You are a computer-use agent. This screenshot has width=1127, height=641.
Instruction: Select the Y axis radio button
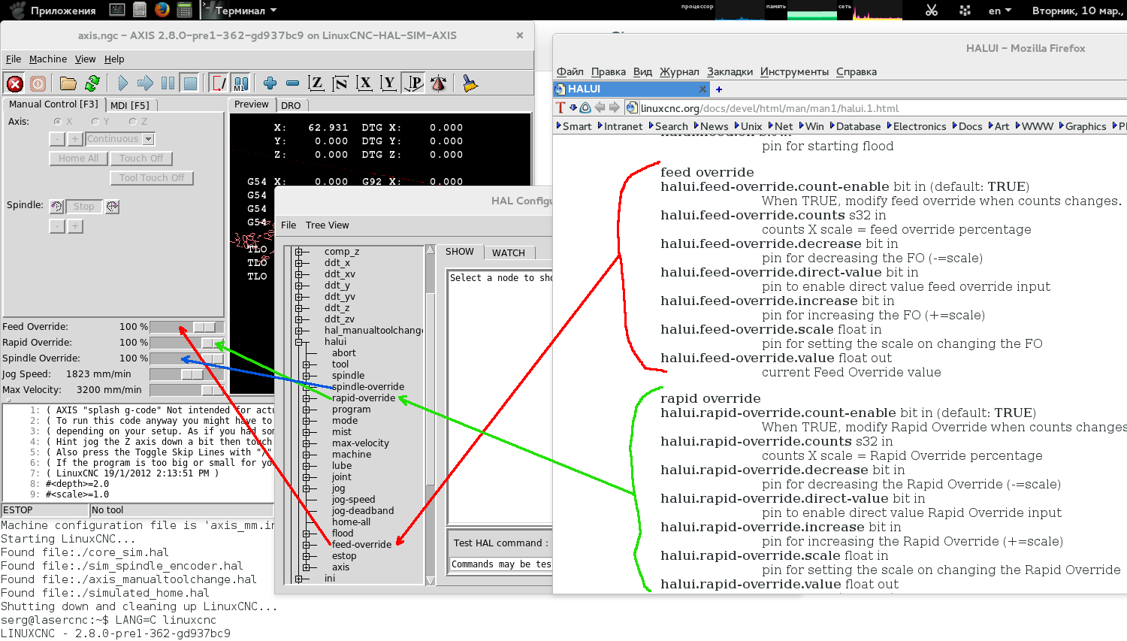(x=95, y=122)
